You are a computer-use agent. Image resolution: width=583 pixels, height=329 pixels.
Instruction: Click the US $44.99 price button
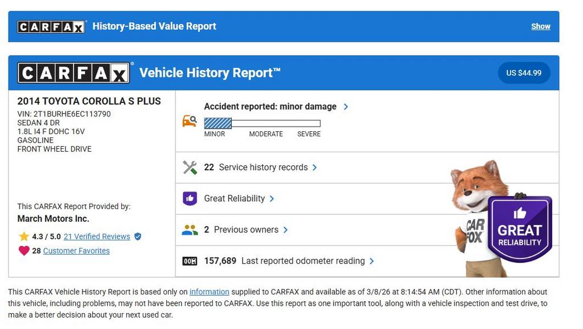(524, 73)
